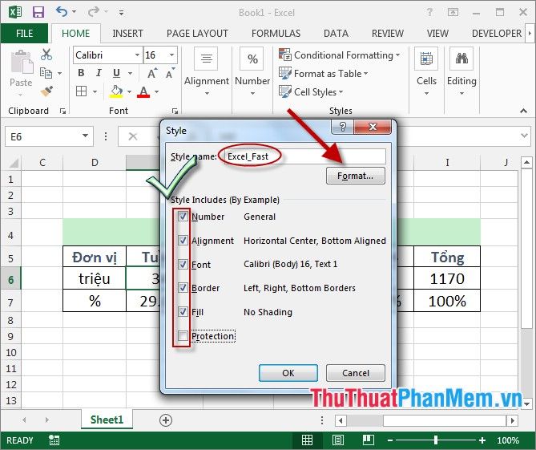536x450 pixels.
Task: Click the macro recording icon in status bar
Action: pyautogui.click(x=54, y=440)
